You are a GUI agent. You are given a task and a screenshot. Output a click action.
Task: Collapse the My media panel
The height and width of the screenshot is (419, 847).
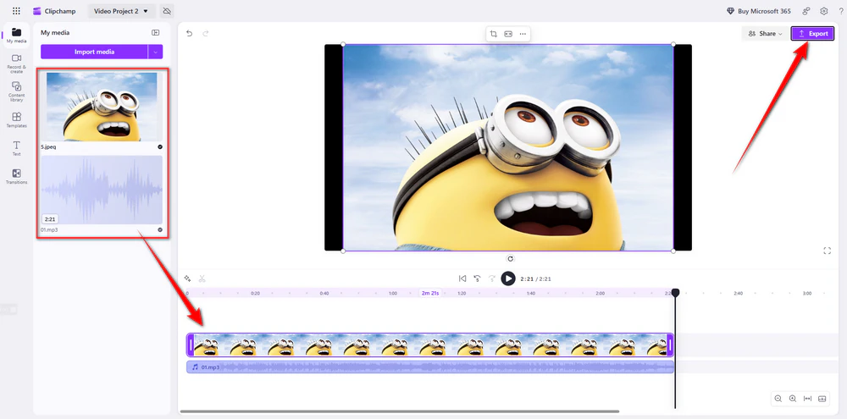[156, 33]
